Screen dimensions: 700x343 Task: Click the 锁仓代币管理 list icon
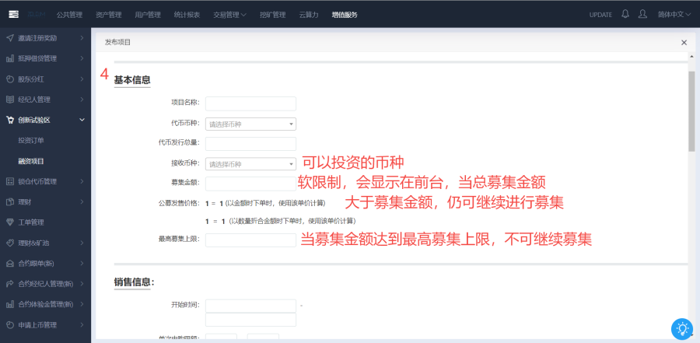(10, 181)
